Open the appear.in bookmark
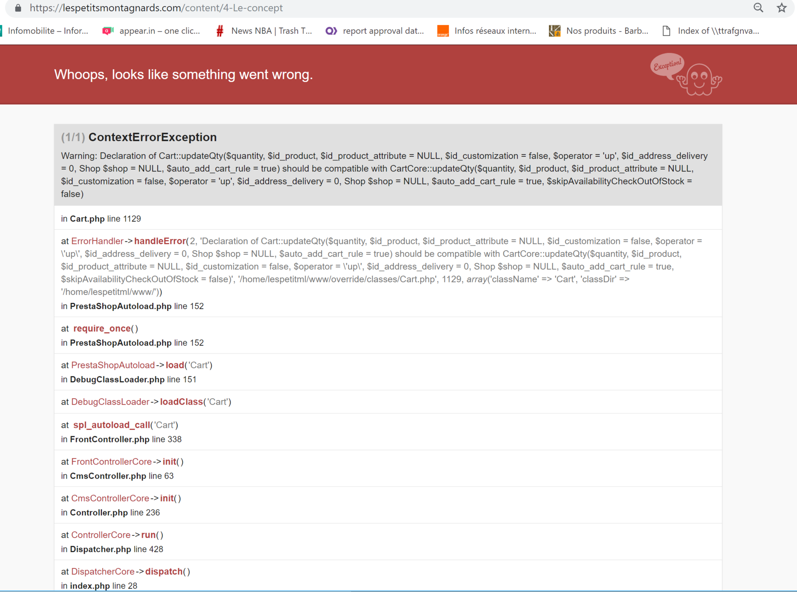 click(151, 31)
